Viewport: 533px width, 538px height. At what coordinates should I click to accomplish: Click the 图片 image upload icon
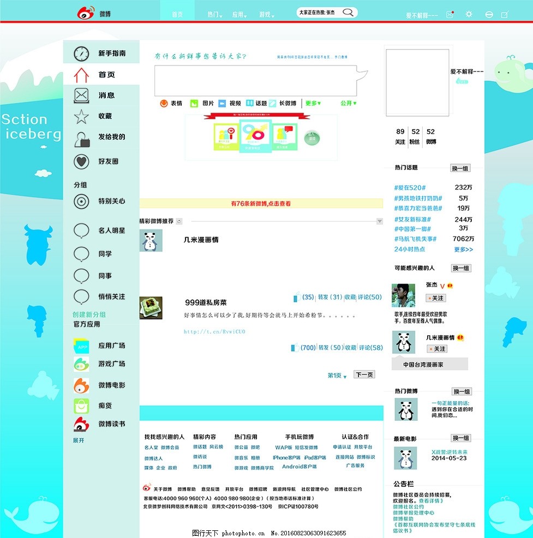pyautogui.click(x=194, y=103)
